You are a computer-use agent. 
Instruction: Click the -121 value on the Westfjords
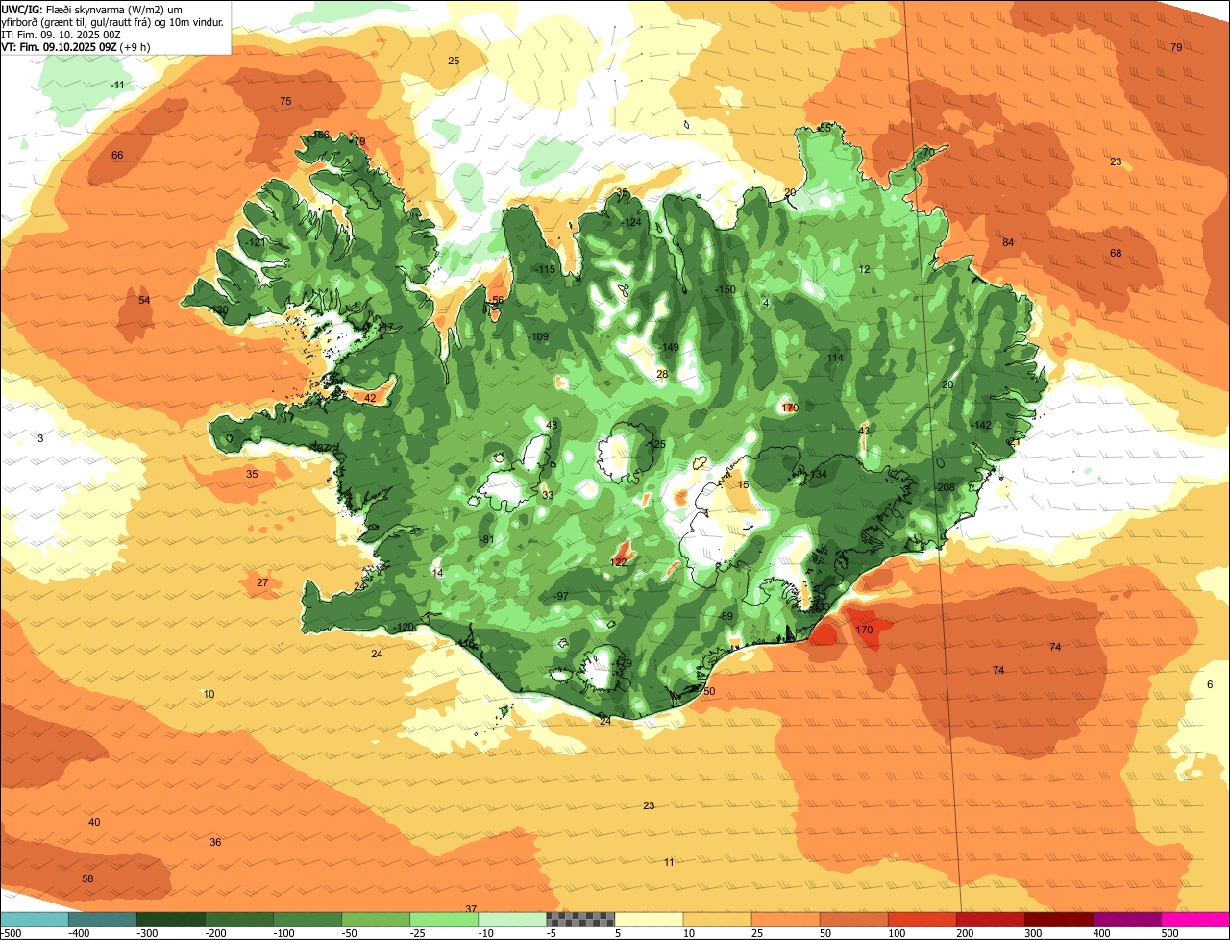255,243
